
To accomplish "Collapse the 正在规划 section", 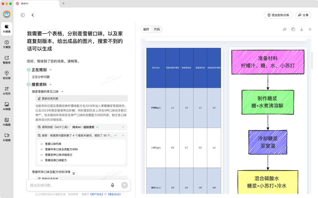I will (x=51, y=70).
